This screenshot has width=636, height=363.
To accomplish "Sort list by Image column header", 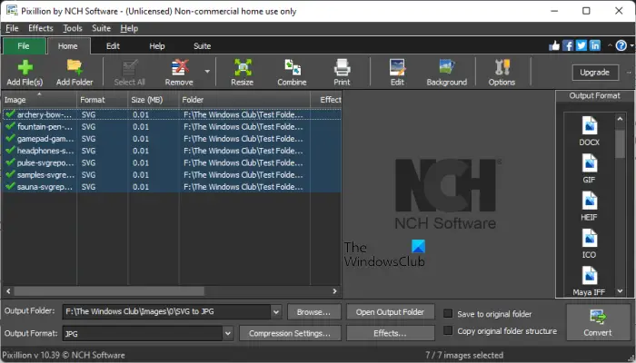I will coord(39,100).
